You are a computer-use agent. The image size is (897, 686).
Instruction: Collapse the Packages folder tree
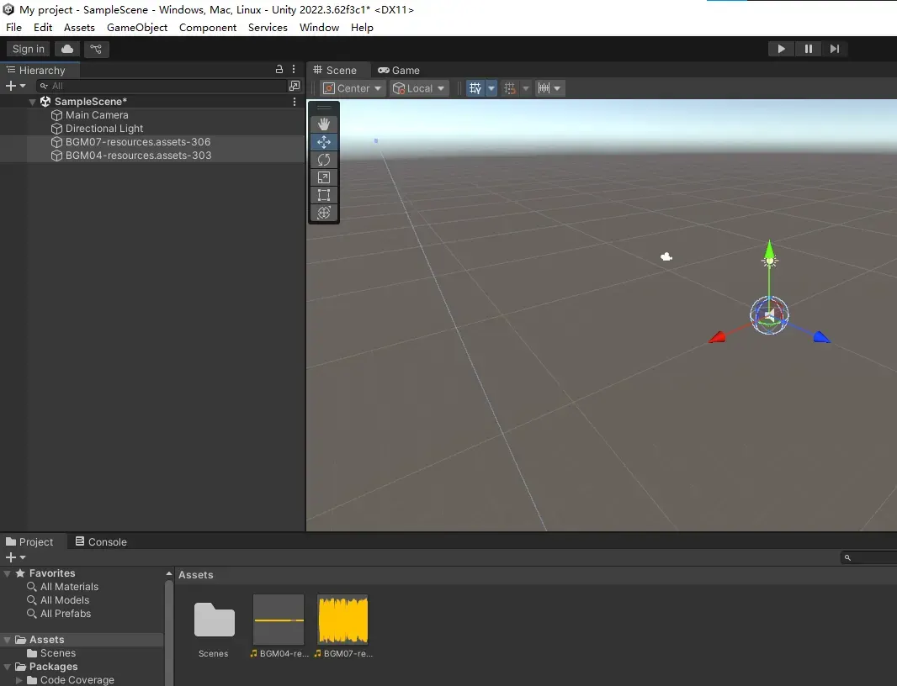pos(8,667)
